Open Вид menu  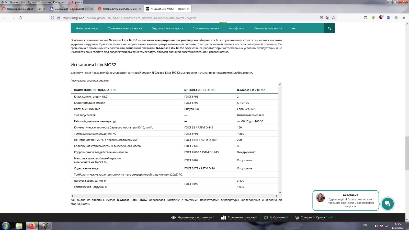pos(23,2)
